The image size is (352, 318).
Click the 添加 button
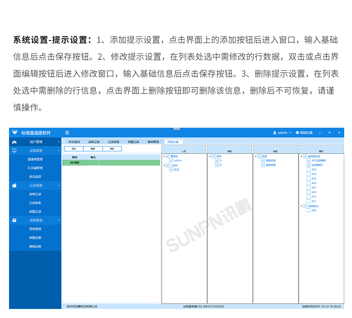[74, 149]
